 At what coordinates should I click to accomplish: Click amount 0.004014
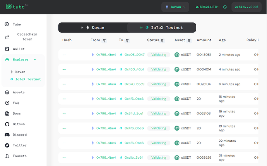click(x=204, y=70)
